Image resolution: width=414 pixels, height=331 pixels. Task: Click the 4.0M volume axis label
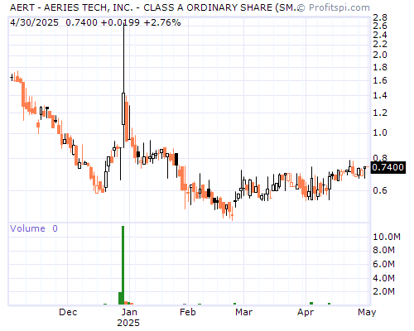(384, 278)
